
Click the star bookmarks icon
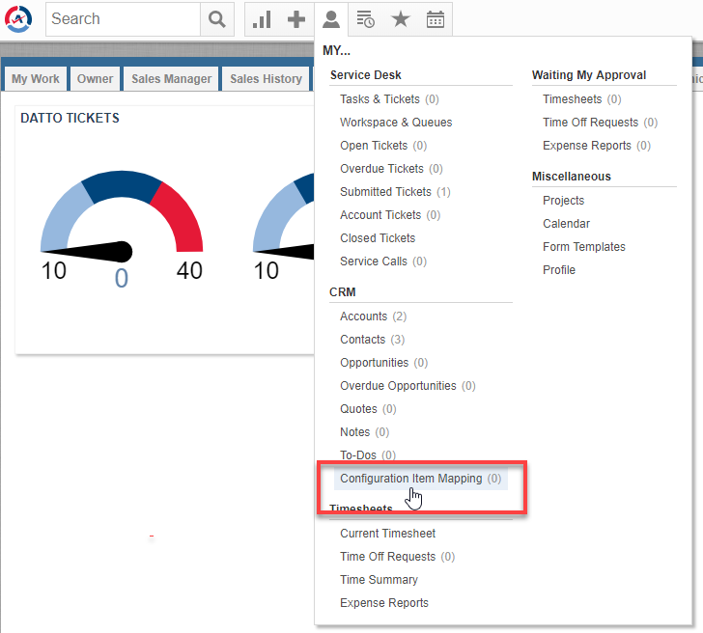401,19
